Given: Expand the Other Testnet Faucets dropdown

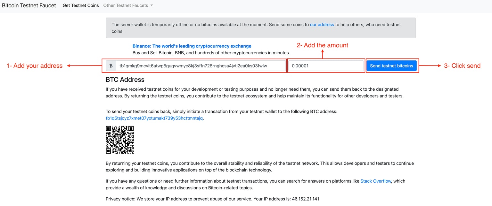Looking at the screenshot, I should coord(128,5).
